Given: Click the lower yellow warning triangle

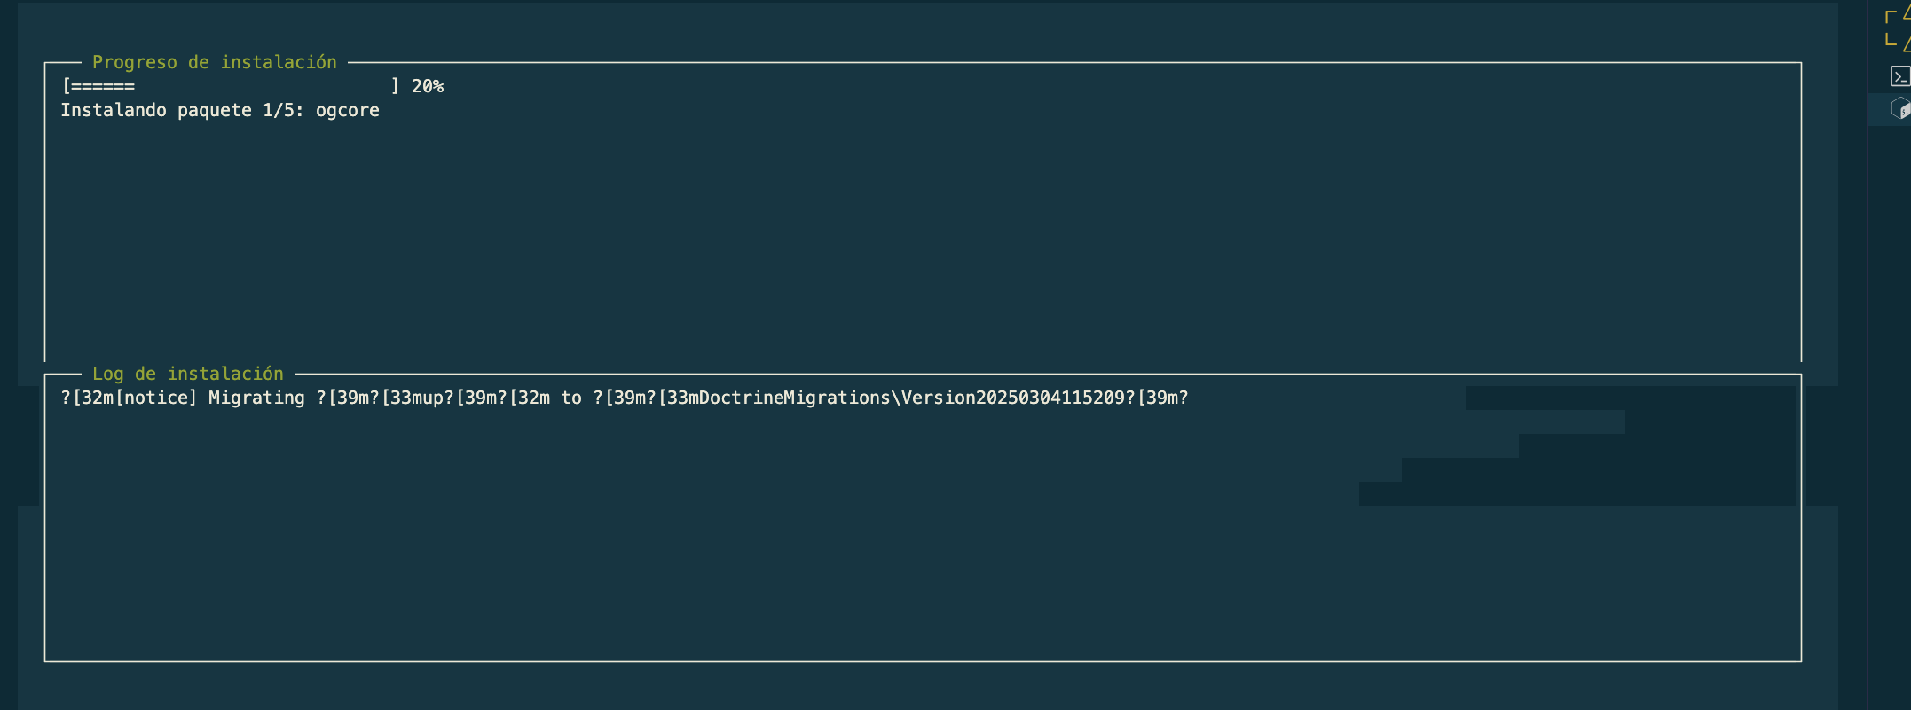Looking at the screenshot, I should [x=1907, y=43].
